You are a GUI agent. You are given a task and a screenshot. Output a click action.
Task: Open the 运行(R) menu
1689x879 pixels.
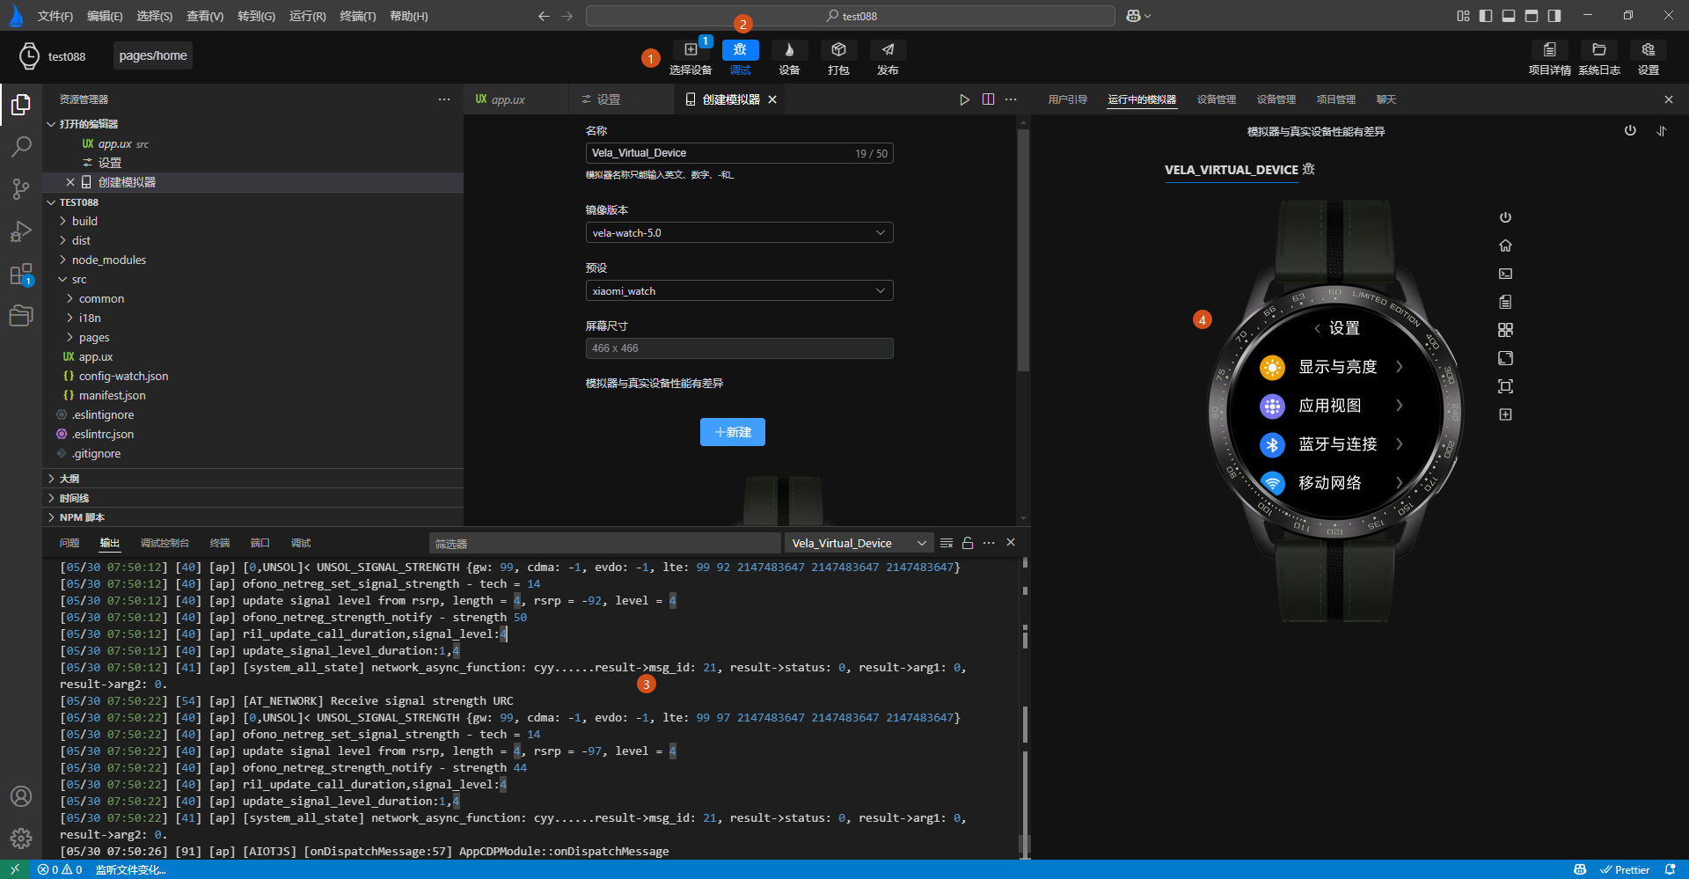[x=307, y=16]
